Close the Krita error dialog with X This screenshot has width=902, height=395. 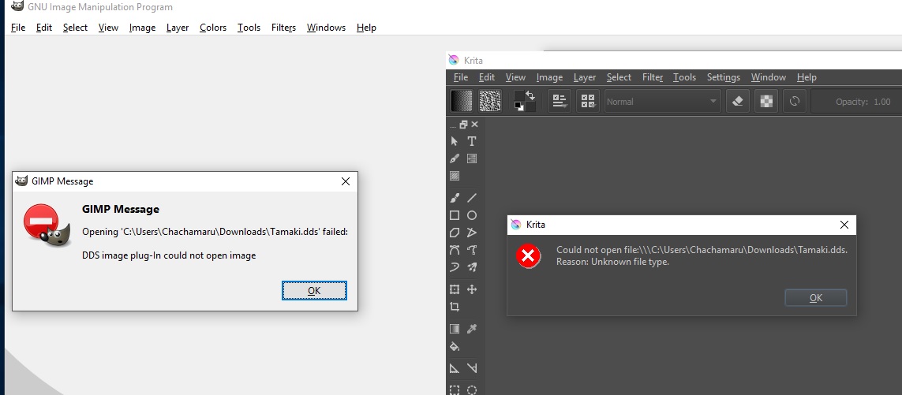click(844, 225)
